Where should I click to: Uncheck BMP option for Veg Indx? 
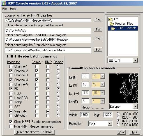48,111
